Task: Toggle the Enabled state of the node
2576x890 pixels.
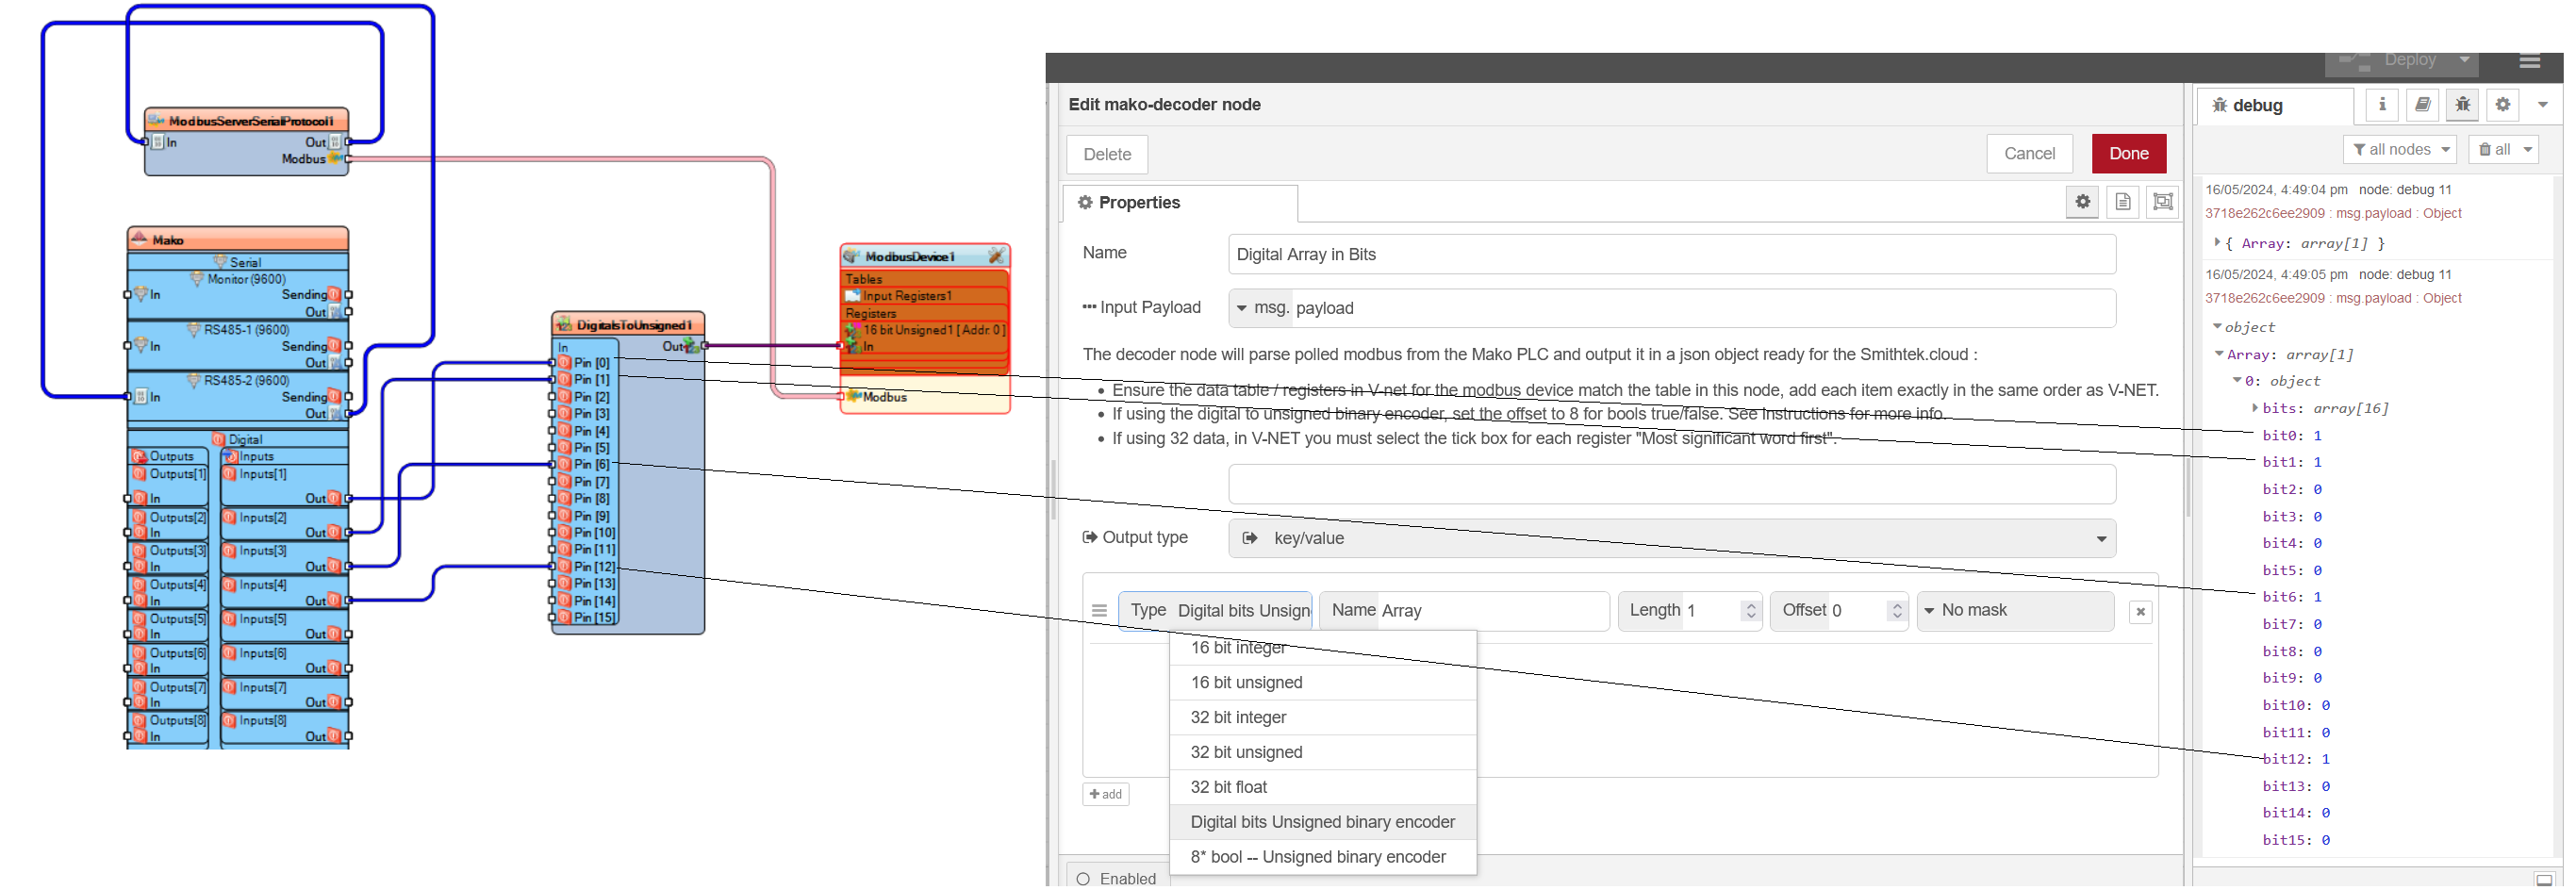Action: (x=1117, y=879)
